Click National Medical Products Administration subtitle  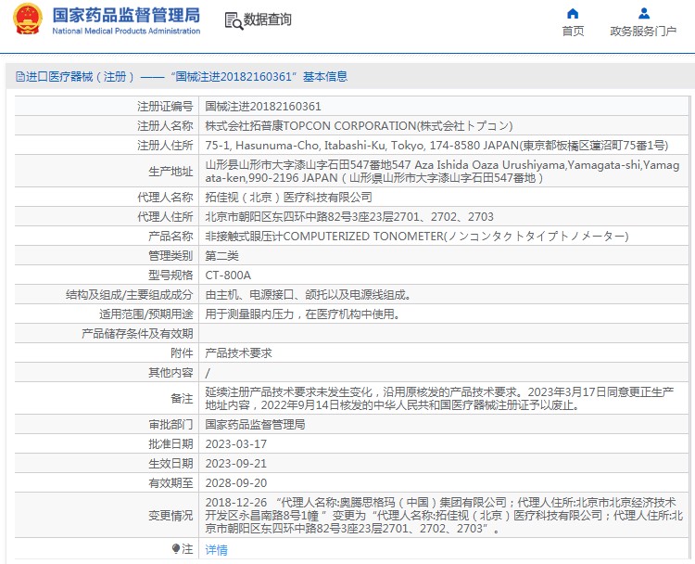126,31
